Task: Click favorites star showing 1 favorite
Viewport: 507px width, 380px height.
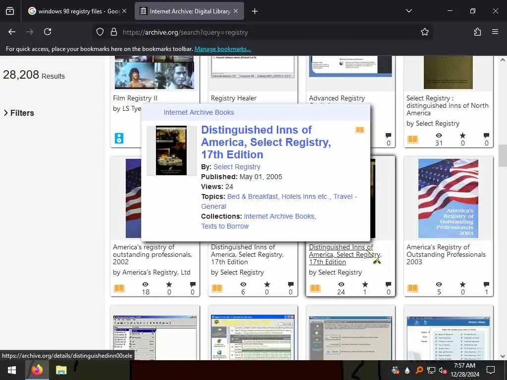Action: (x=365, y=285)
